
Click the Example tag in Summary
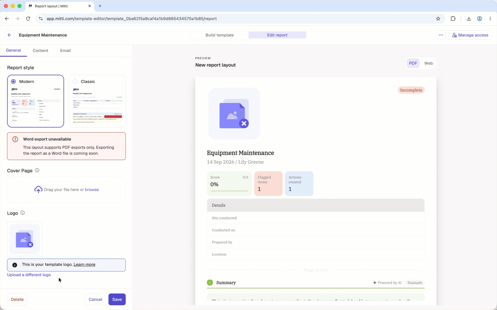tap(415, 283)
